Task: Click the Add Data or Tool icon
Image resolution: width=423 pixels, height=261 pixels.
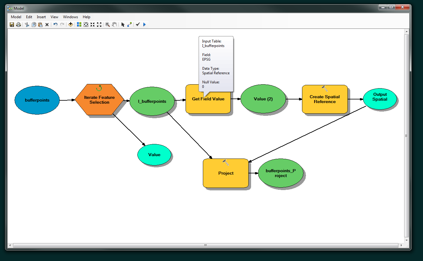Action: (x=71, y=25)
